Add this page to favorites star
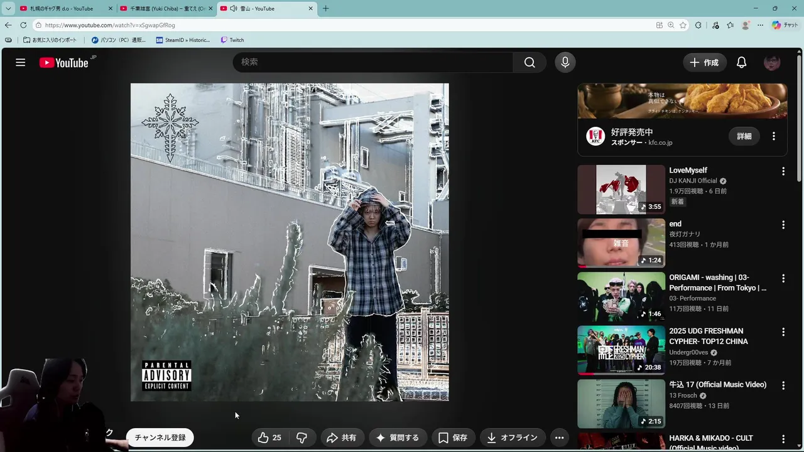The image size is (804, 452). [683, 25]
